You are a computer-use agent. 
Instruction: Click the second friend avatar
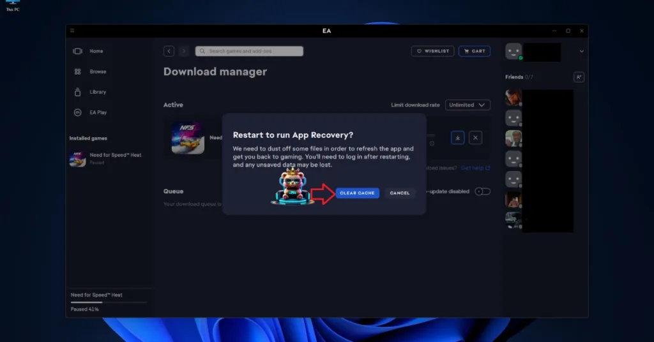(x=513, y=118)
